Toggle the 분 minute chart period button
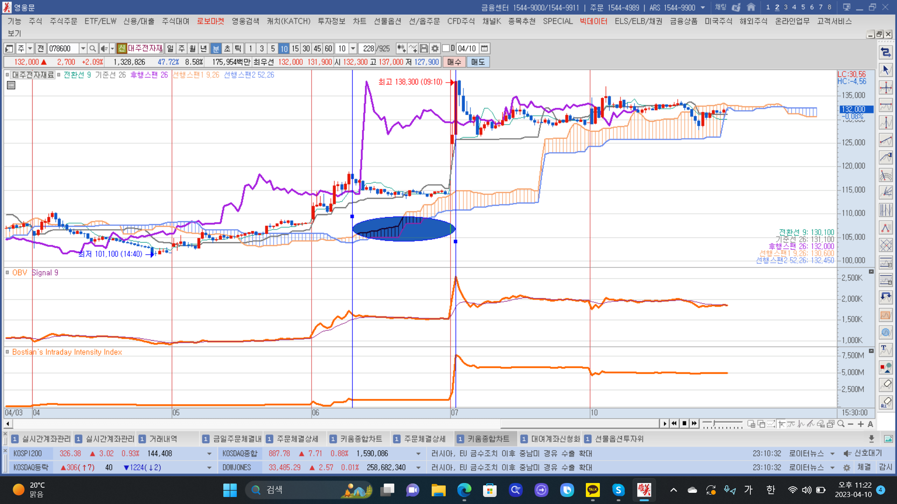This screenshot has width=897, height=504. [x=216, y=49]
